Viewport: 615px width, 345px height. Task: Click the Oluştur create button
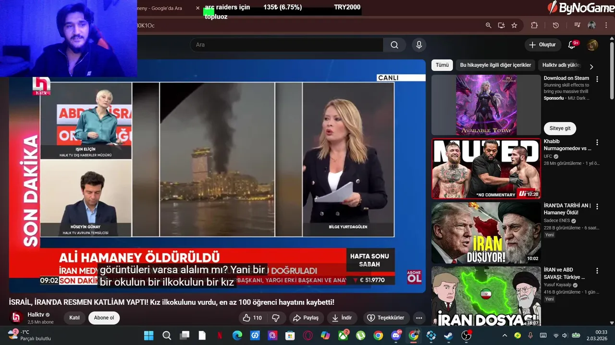542,45
